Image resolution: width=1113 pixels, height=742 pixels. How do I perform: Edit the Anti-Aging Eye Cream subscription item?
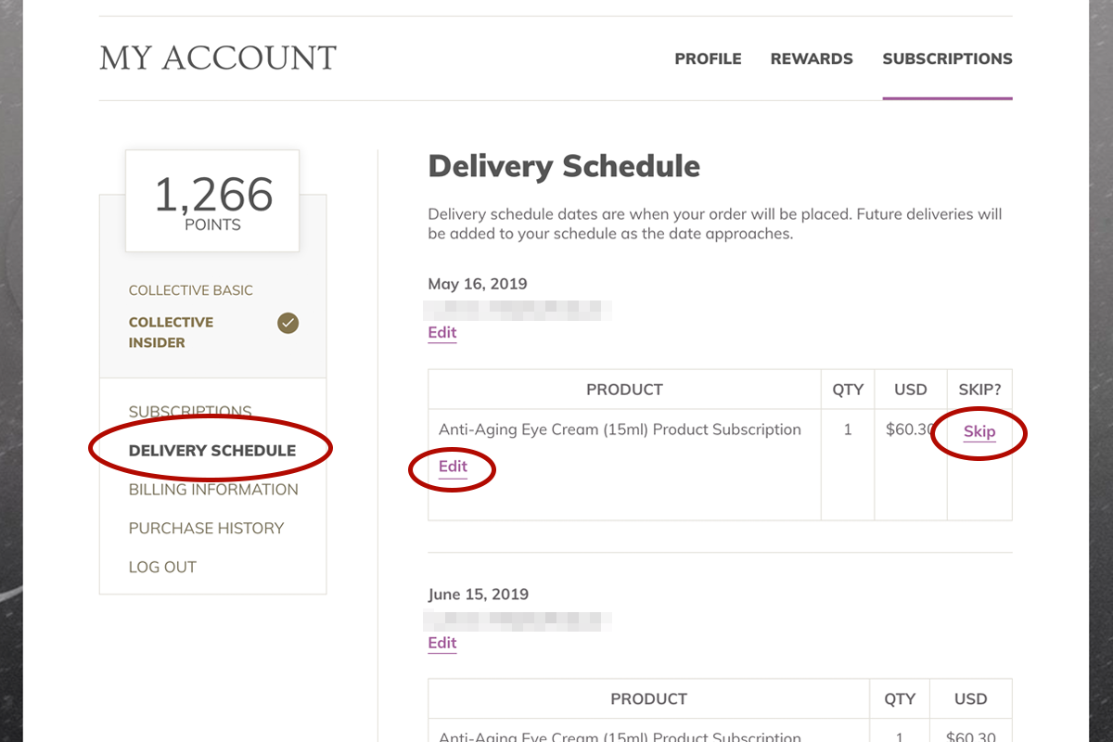pyautogui.click(x=453, y=467)
